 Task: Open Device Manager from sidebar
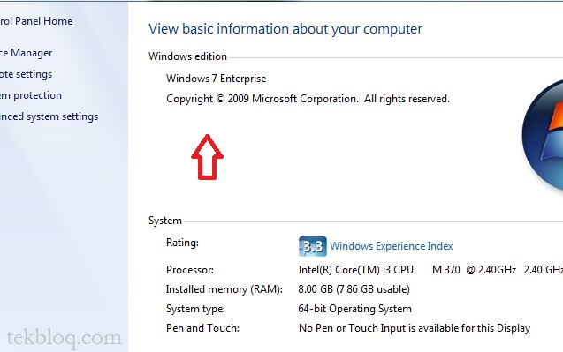click(x=27, y=53)
